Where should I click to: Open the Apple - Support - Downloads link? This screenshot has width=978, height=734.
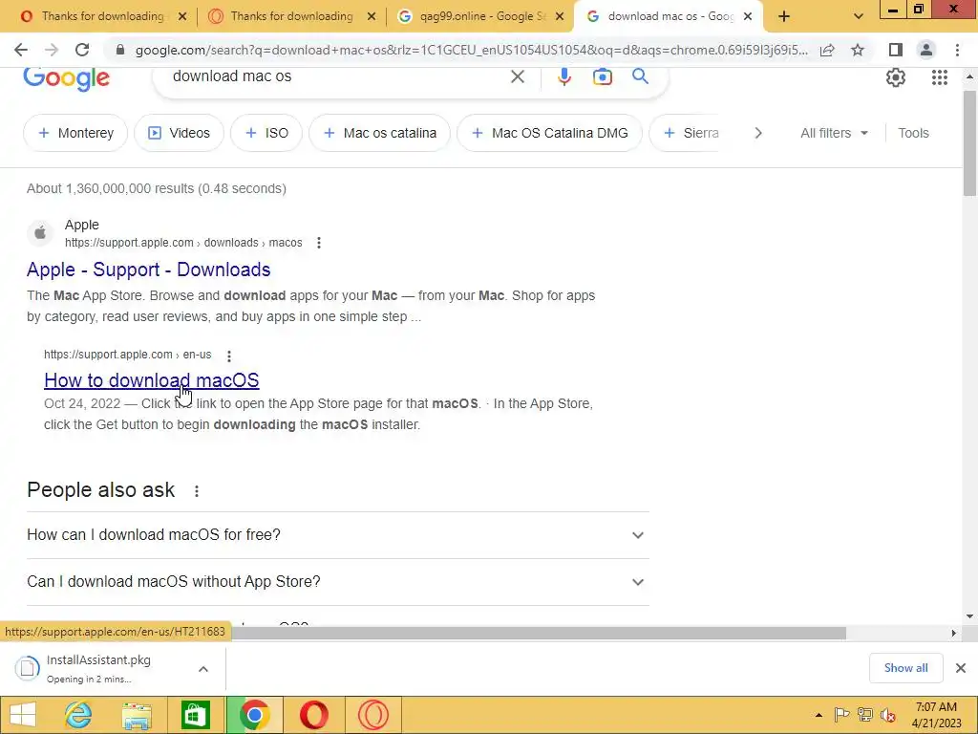(148, 270)
